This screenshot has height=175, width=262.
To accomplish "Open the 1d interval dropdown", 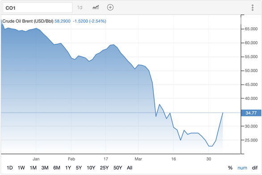I will (80, 8).
